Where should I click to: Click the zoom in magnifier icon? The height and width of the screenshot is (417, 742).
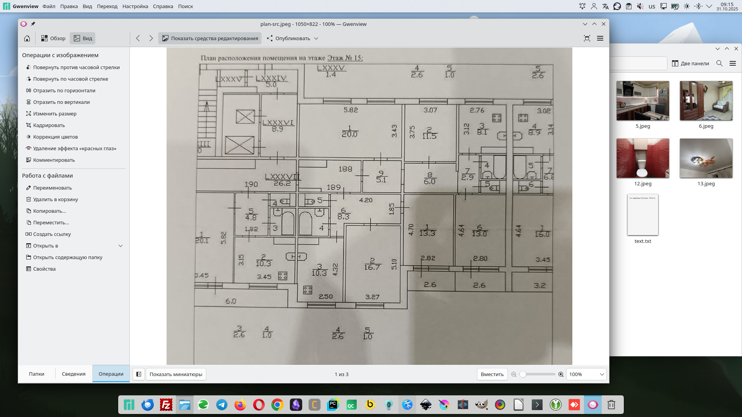coord(561,374)
